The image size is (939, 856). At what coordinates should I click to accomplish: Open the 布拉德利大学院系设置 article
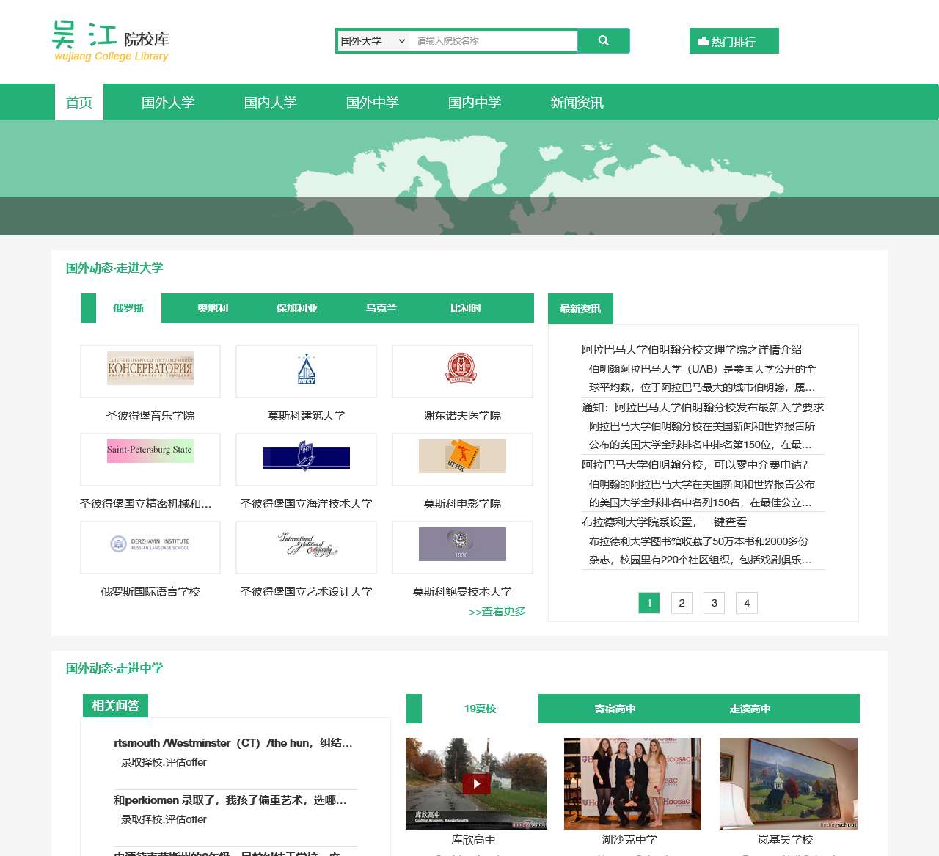coord(664,522)
